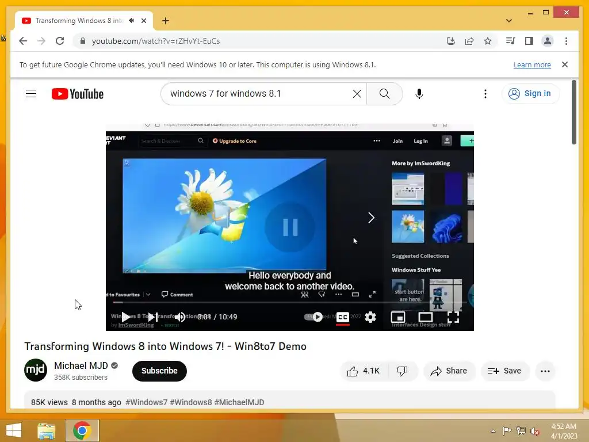Go back to the previous page
This screenshot has width=589, height=442.
(23, 41)
